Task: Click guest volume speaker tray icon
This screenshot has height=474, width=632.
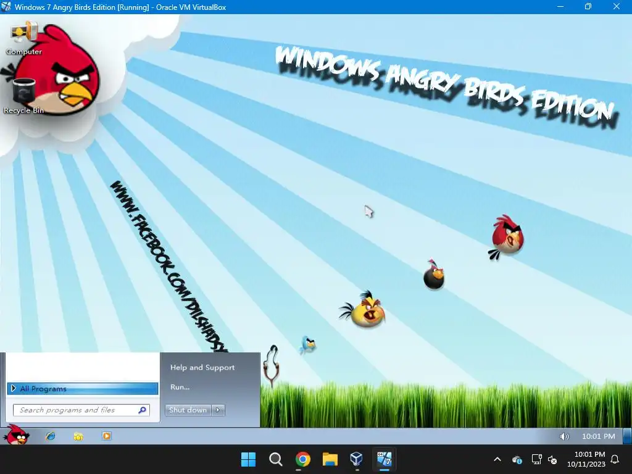Action: (564, 436)
